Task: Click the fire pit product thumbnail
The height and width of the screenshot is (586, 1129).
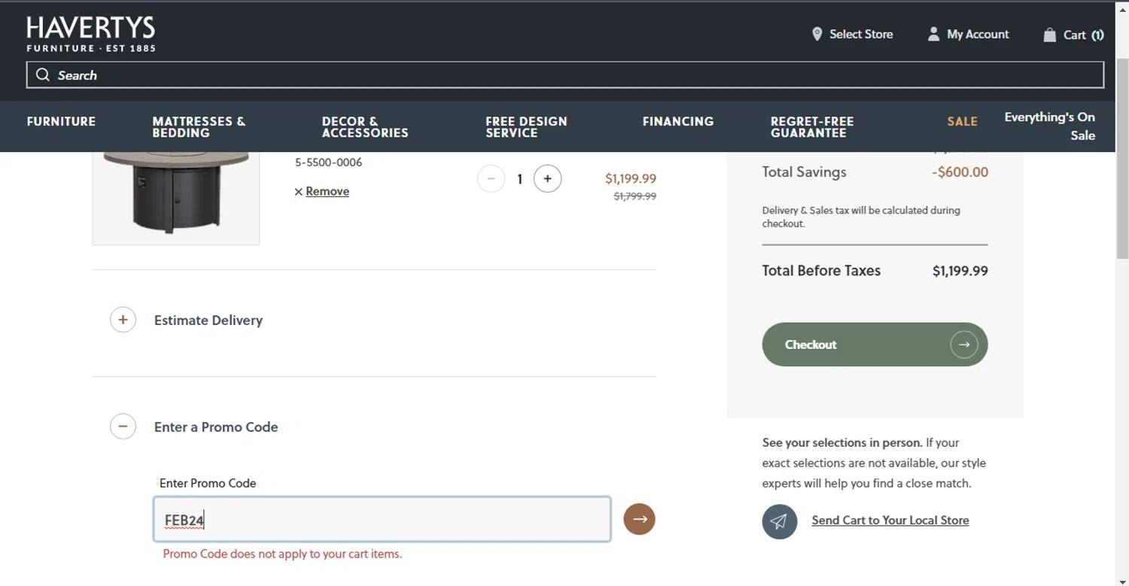Action: [x=175, y=195]
